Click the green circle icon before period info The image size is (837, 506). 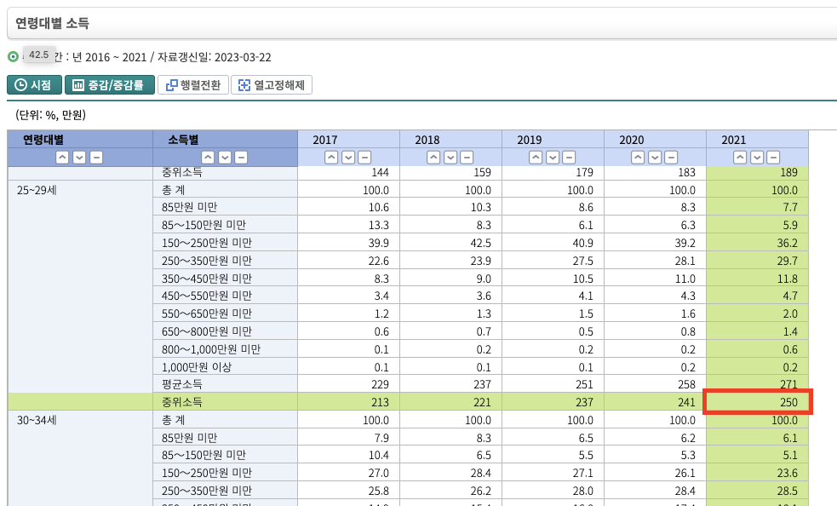[13, 56]
